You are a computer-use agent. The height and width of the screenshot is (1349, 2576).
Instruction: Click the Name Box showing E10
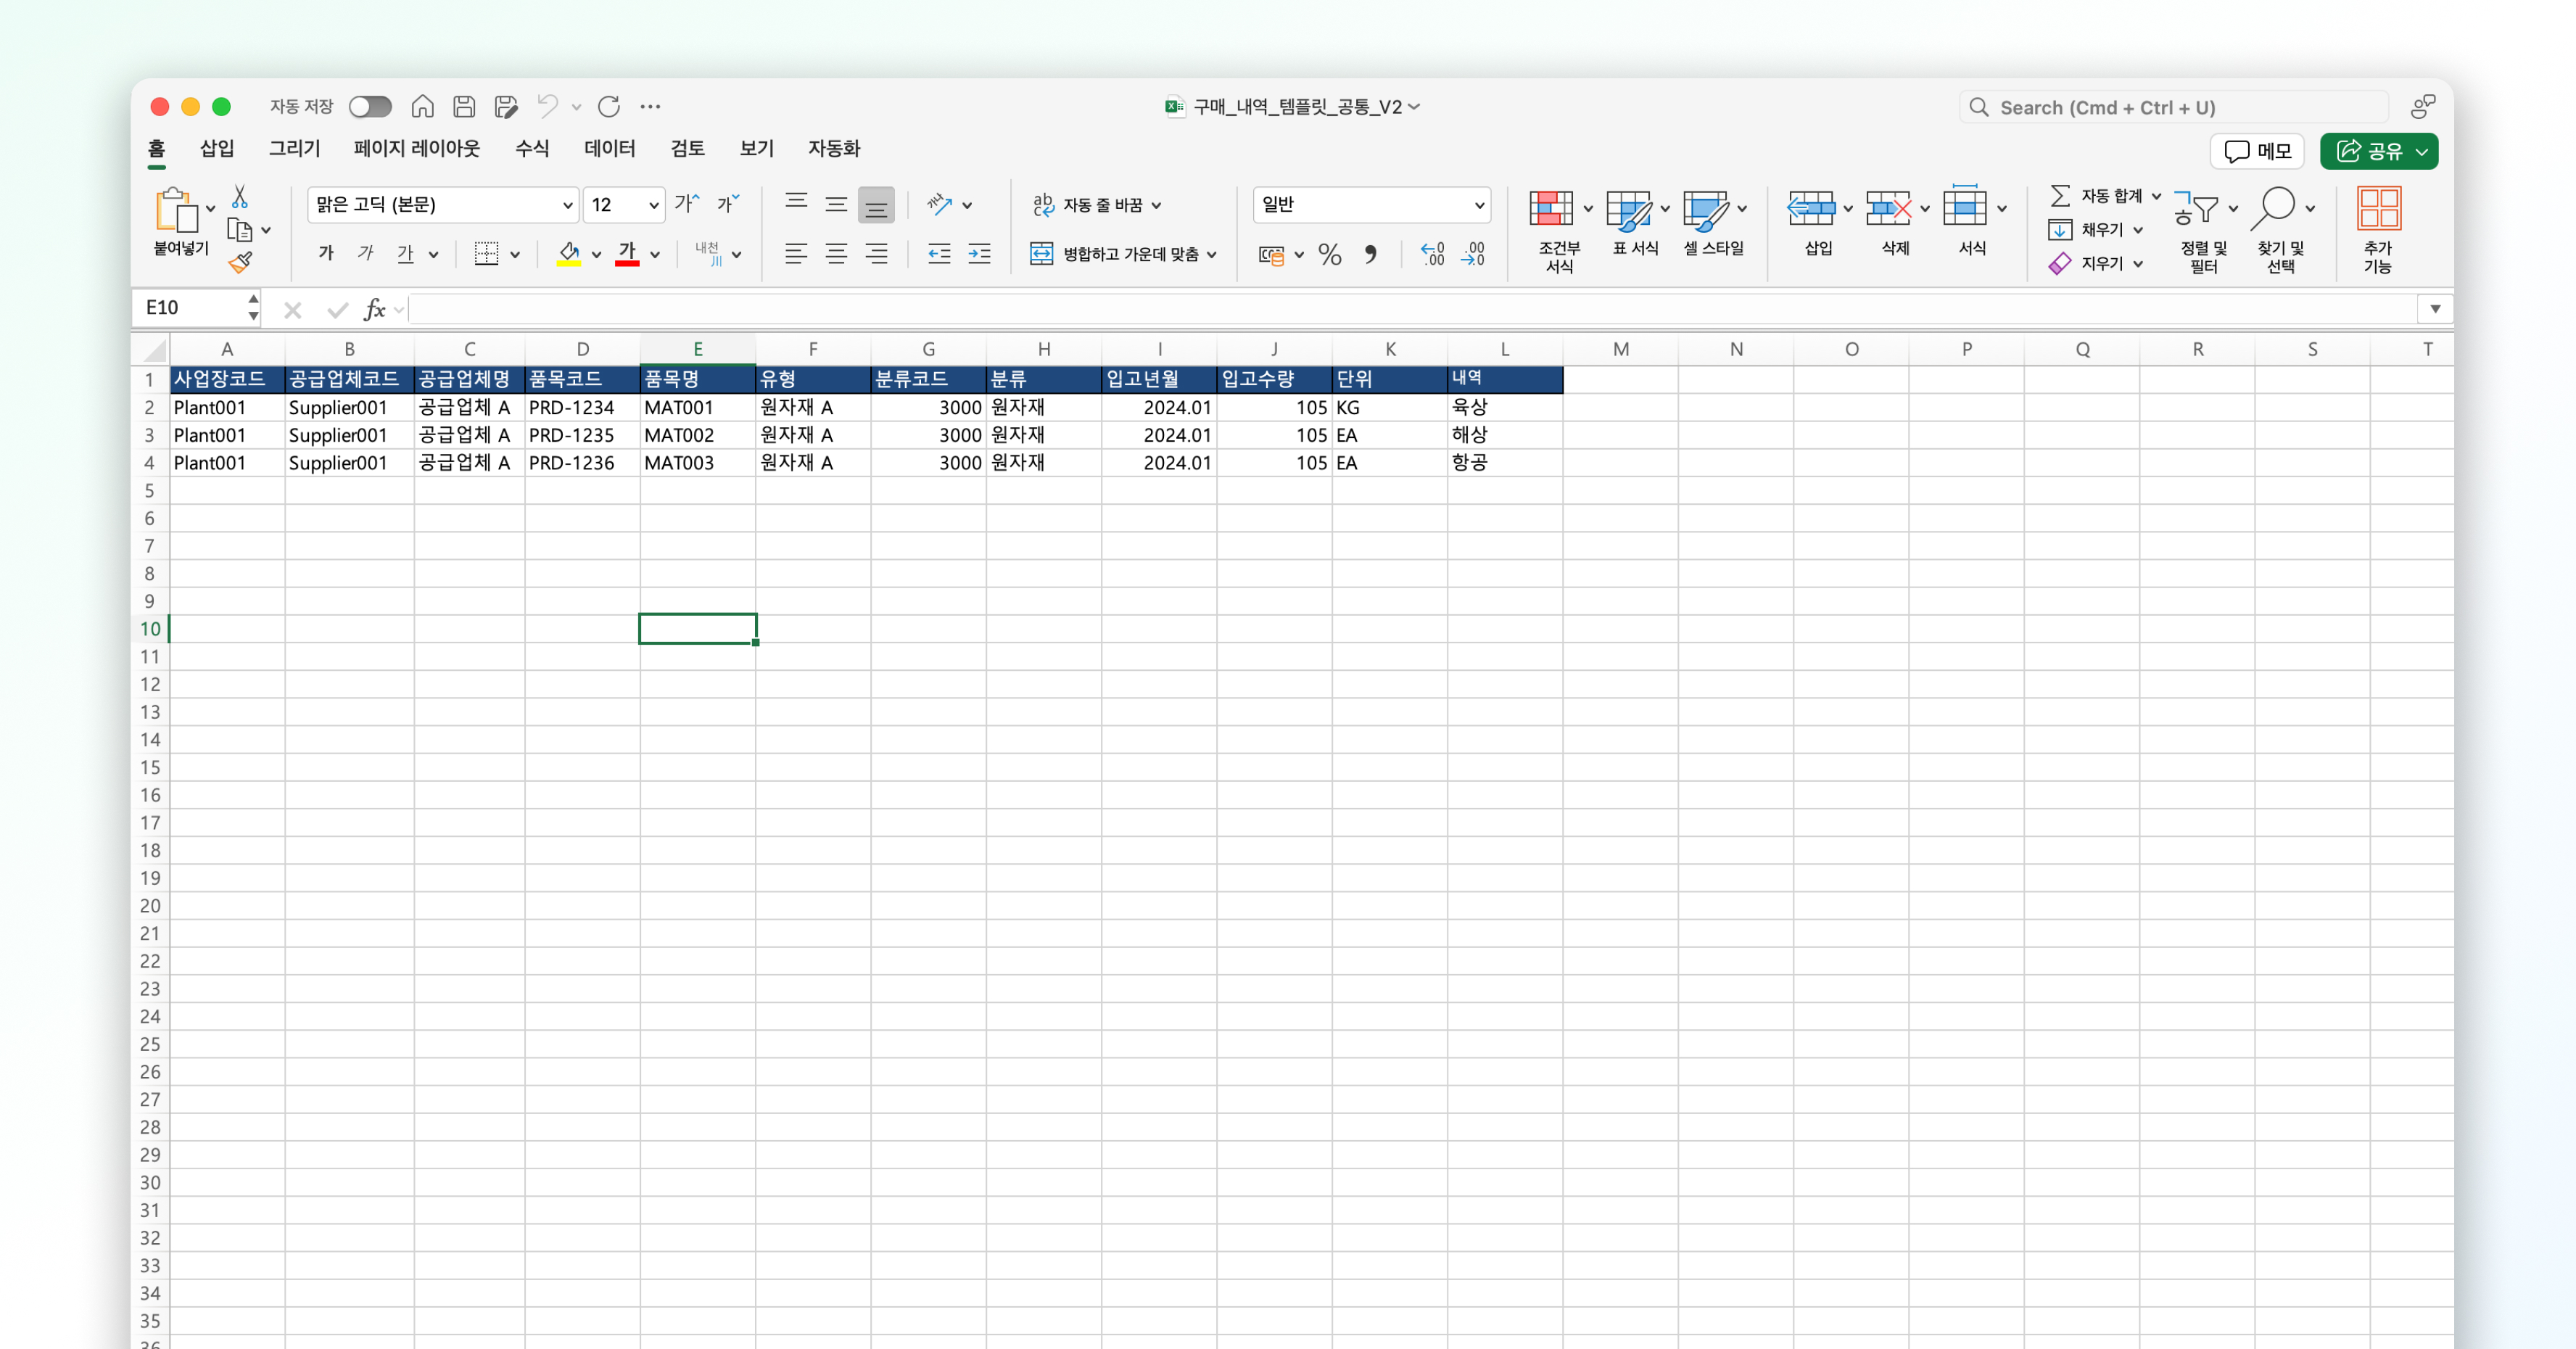(x=195, y=308)
